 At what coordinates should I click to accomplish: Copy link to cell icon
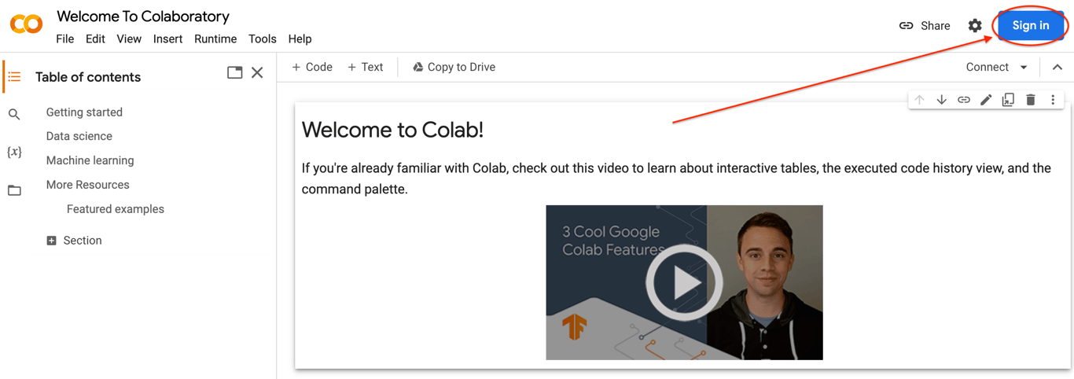click(963, 100)
